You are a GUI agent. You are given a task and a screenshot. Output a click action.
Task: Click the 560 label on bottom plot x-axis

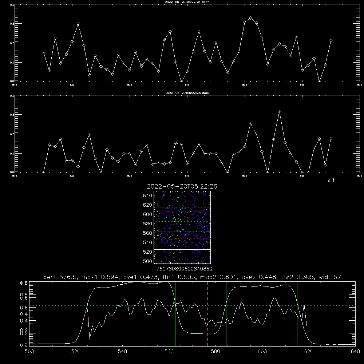point(169,352)
